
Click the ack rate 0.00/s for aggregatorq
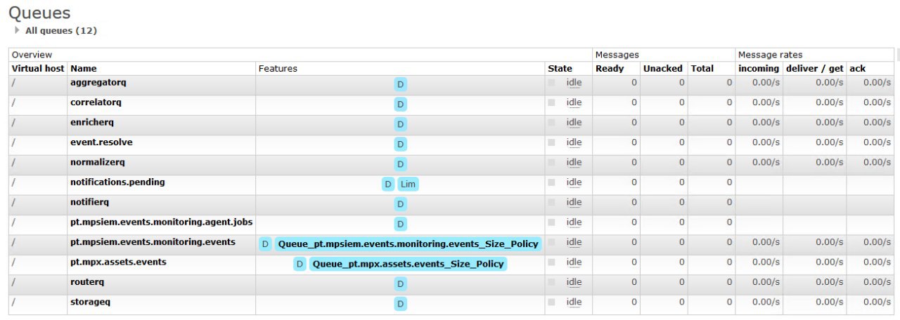click(x=877, y=83)
